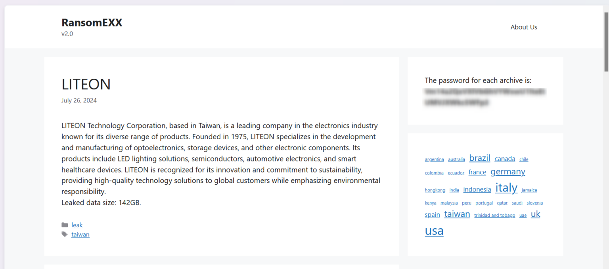The width and height of the screenshot is (609, 269).
Task: Open the LITEON post heading
Action: coord(86,84)
